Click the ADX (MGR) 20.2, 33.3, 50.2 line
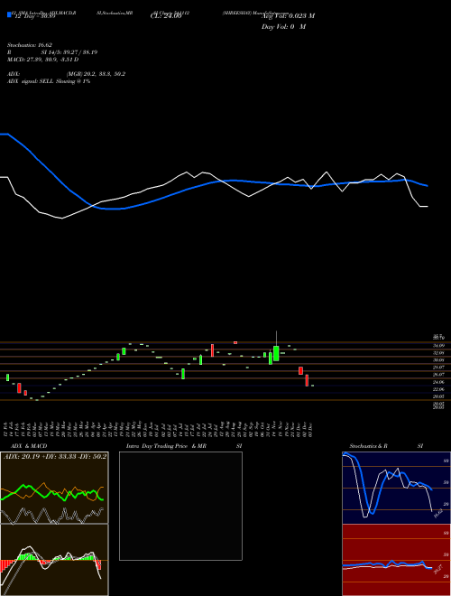This screenshot has height=596, width=451. (66, 74)
